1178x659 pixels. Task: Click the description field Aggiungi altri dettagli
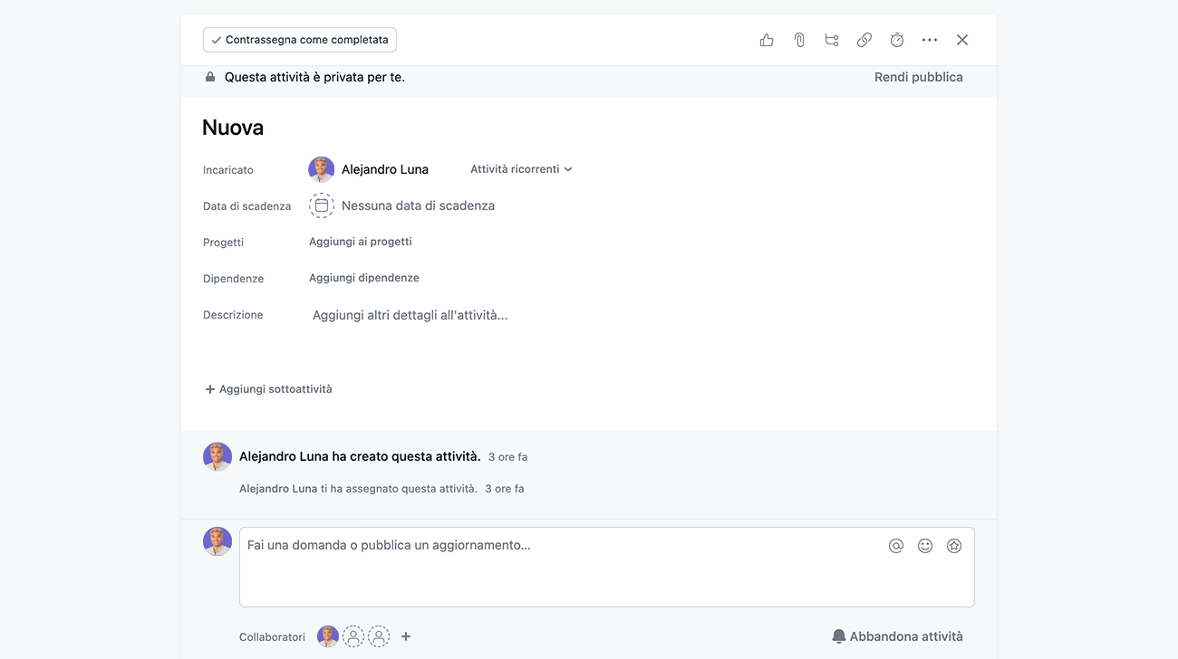(x=410, y=315)
